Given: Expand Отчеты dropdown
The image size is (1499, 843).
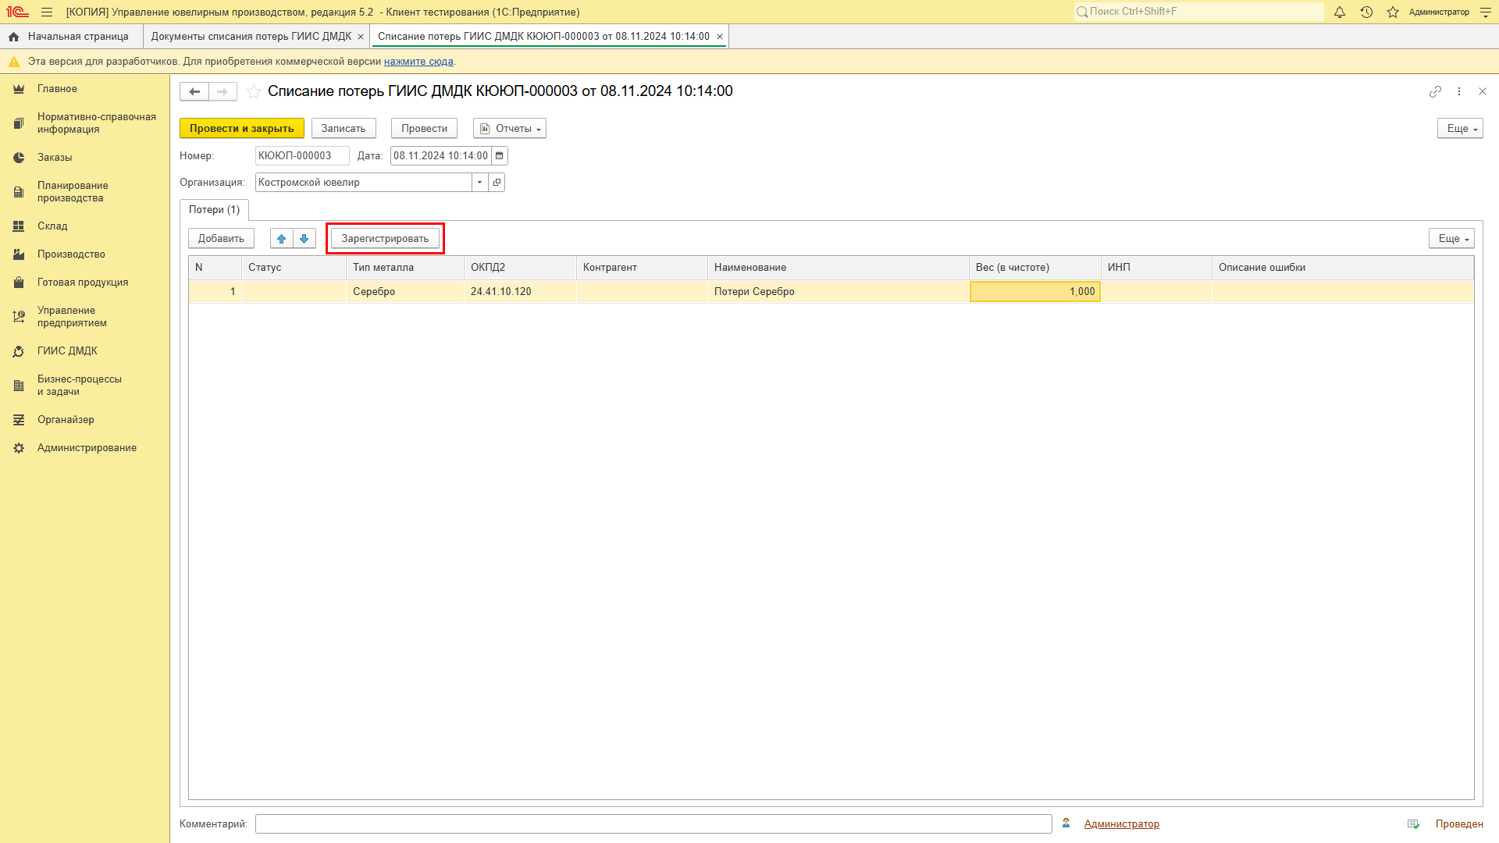Looking at the screenshot, I should pyautogui.click(x=510, y=129).
